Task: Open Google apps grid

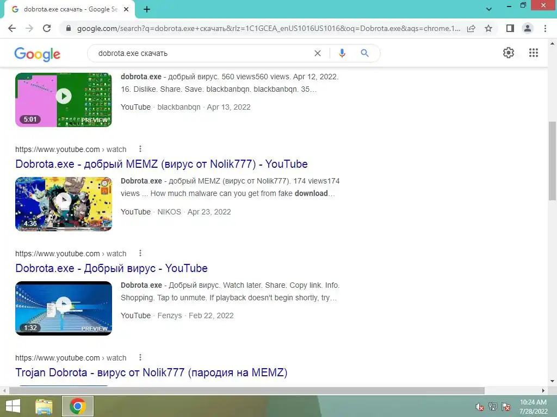Action: tap(534, 53)
